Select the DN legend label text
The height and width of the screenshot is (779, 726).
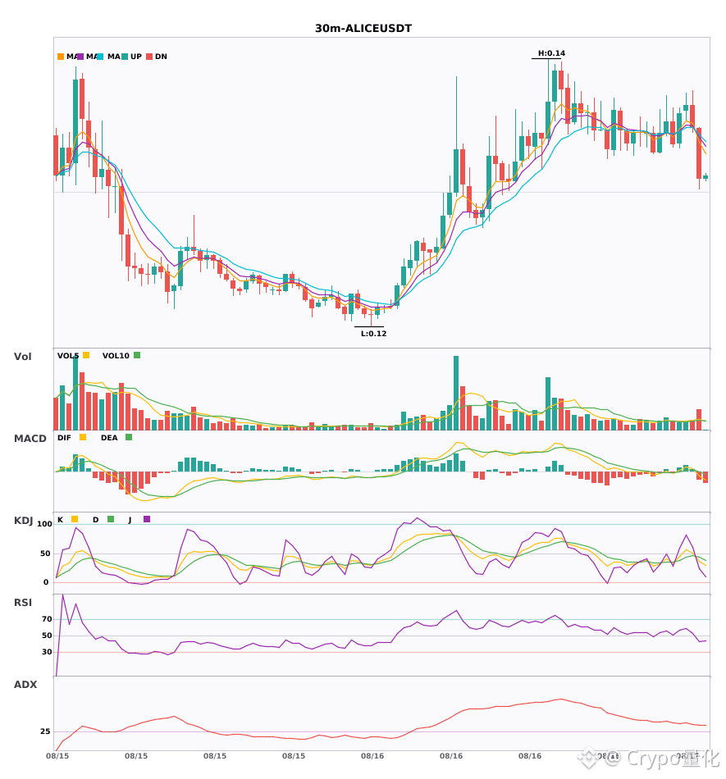[x=161, y=57]
